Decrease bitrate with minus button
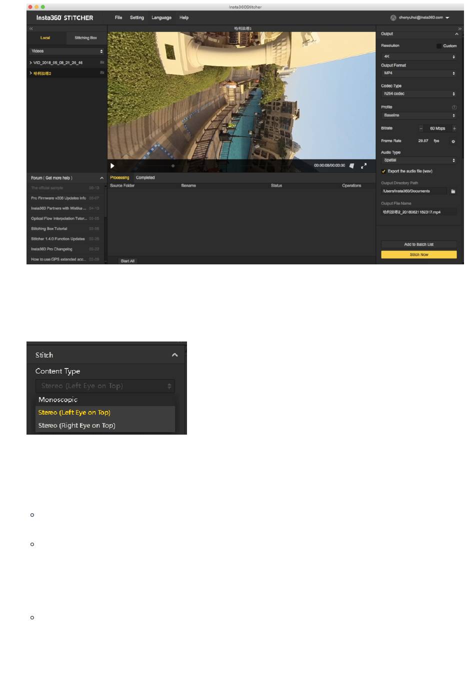The height and width of the screenshot is (690, 475). click(x=421, y=129)
